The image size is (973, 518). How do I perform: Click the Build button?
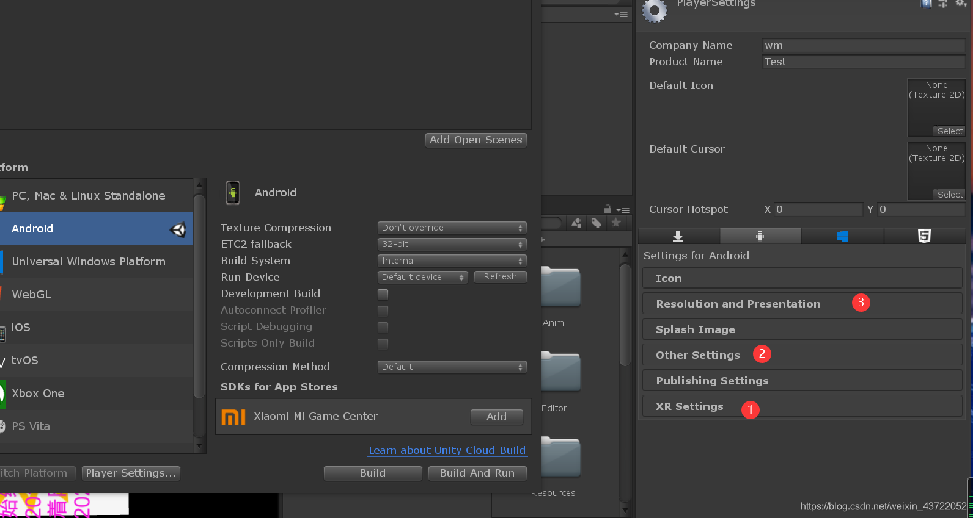(373, 473)
